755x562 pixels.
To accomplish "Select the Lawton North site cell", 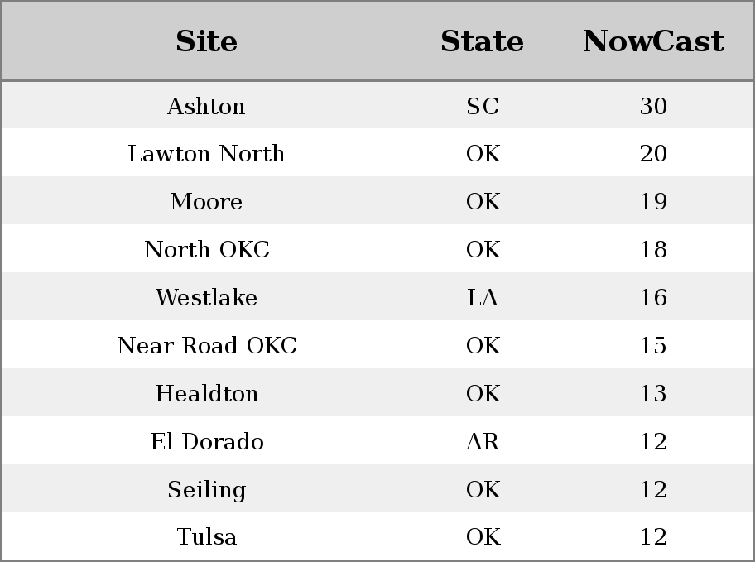I will 207,154.
